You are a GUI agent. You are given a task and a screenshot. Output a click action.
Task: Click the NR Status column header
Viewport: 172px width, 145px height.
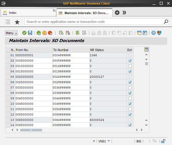coord(108,50)
